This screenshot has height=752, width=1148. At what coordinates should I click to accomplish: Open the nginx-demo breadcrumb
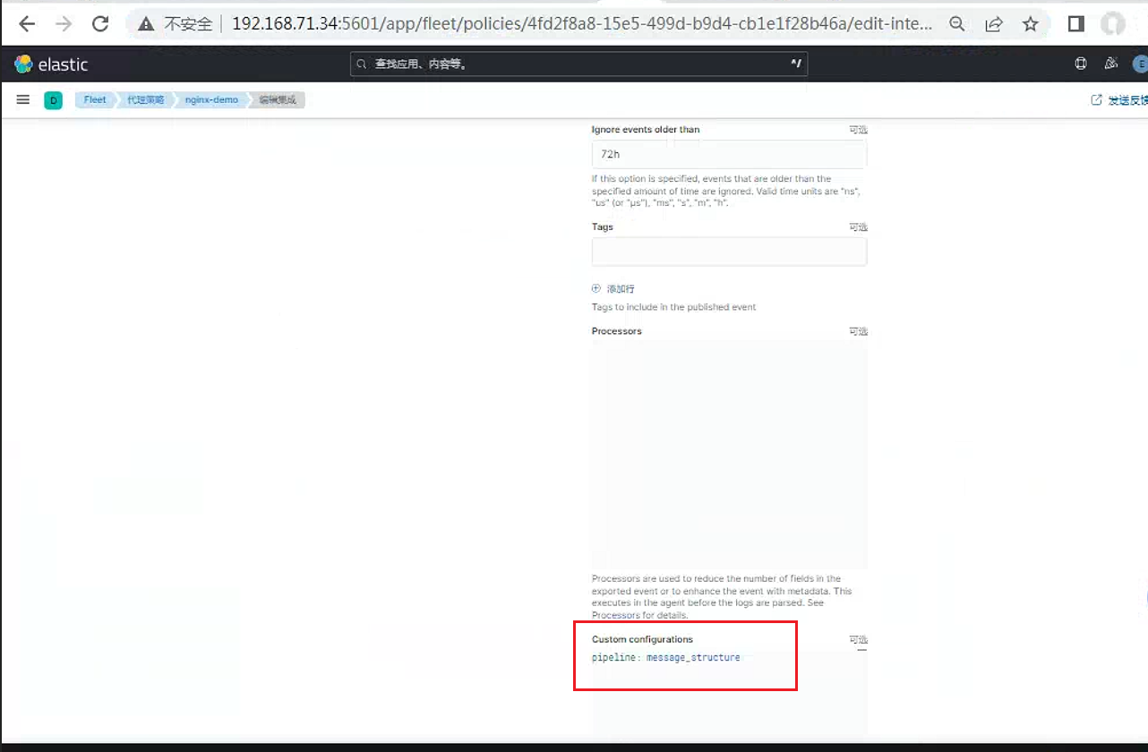211,100
